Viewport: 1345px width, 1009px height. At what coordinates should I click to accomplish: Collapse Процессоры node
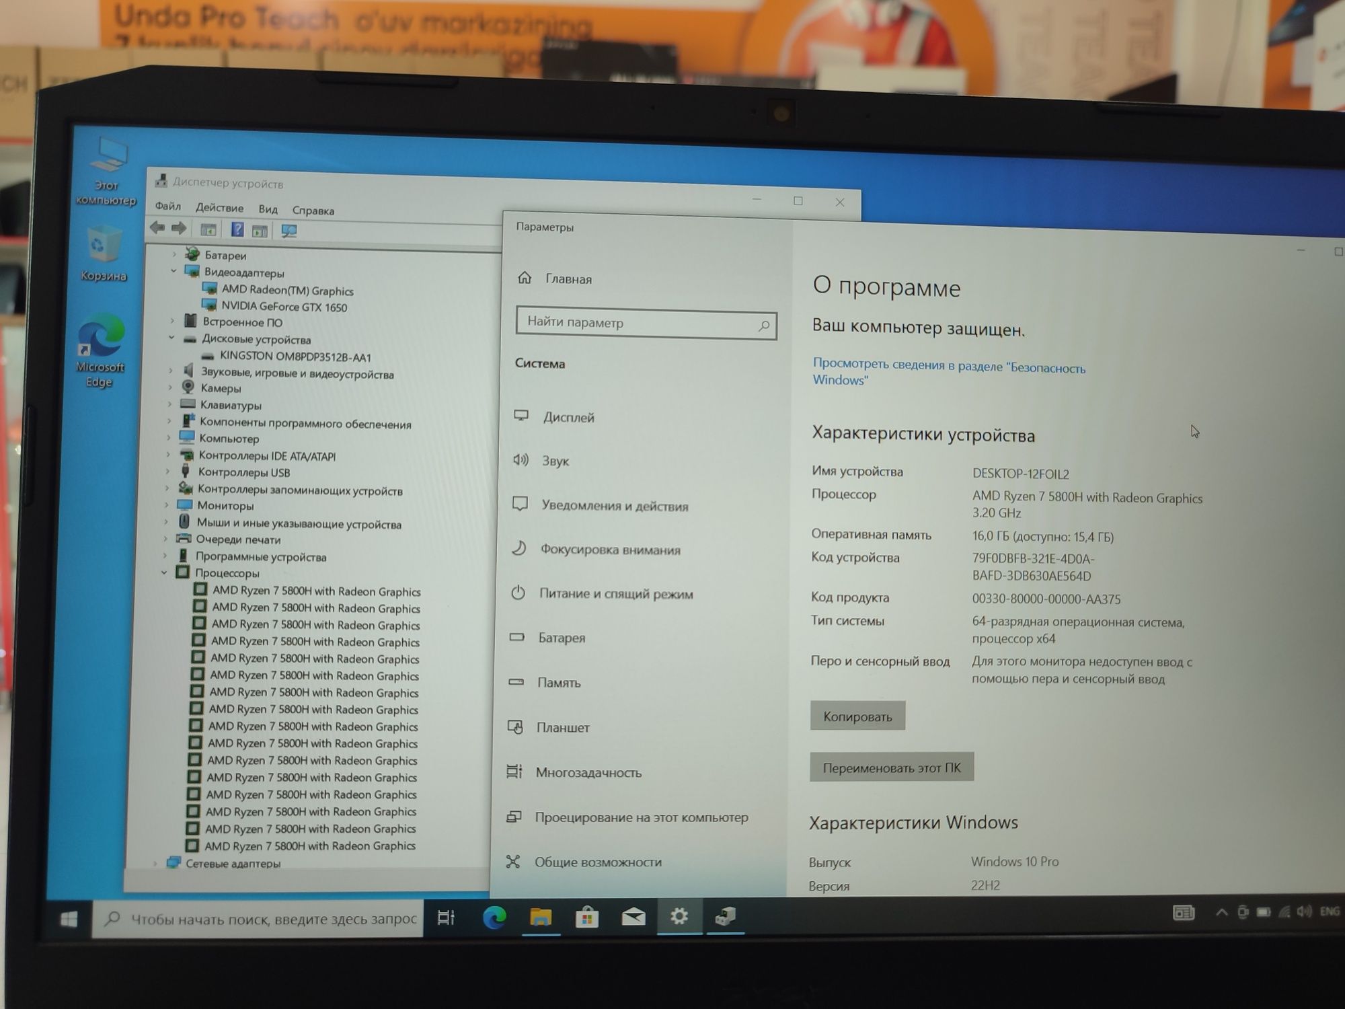[x=164, y=572]
